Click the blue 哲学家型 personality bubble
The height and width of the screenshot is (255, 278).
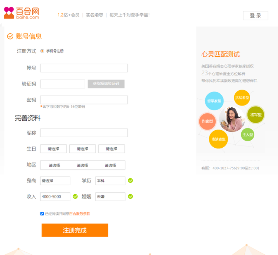coord(214,101)
